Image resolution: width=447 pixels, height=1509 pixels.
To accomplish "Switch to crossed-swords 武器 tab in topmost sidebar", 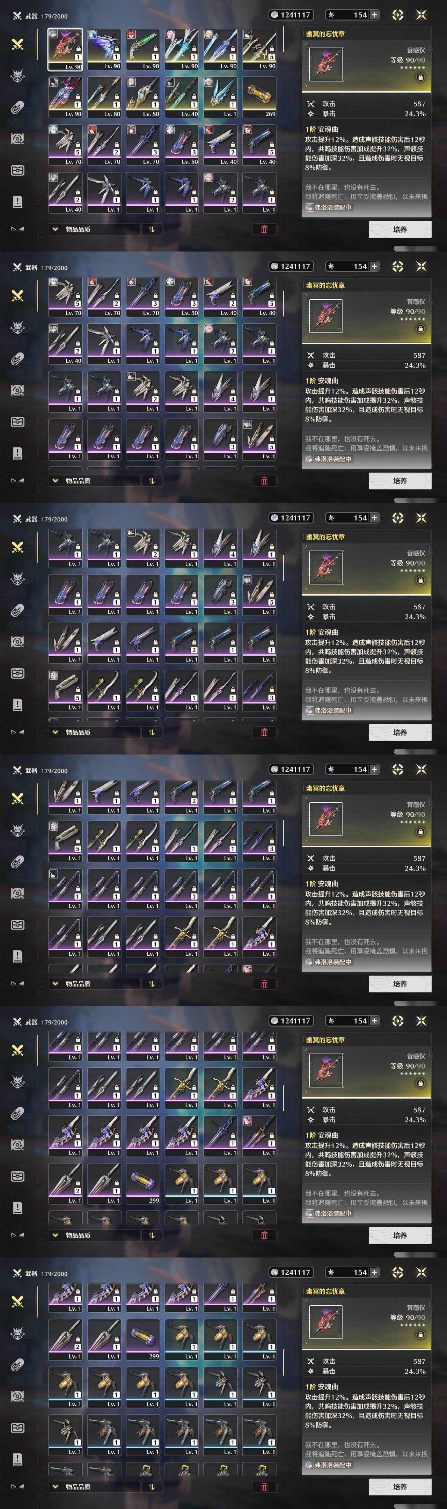I will 17,44.
